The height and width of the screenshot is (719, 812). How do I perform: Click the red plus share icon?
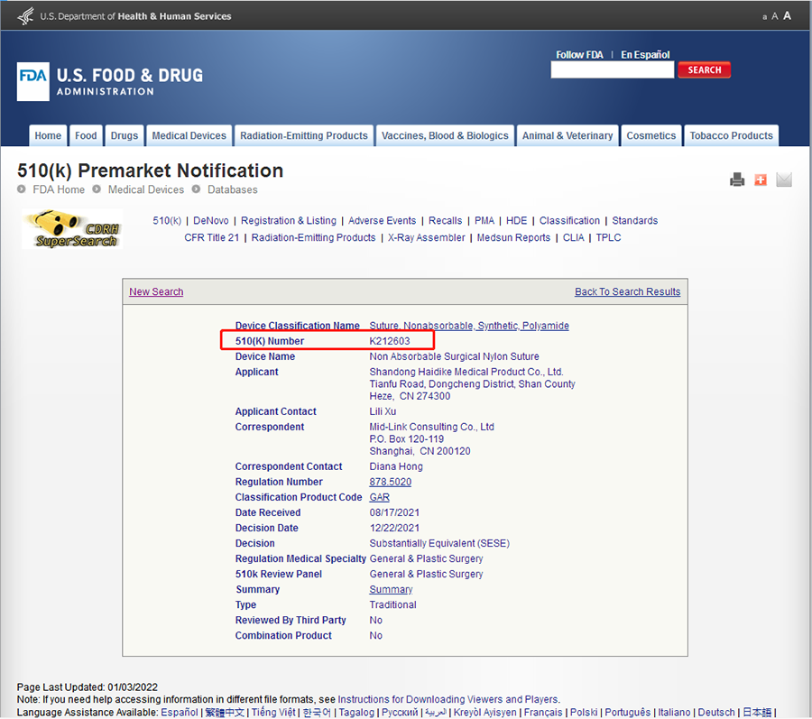tap(761, 180)
